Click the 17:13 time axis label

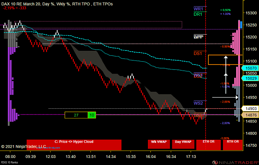tap(191, 157)
